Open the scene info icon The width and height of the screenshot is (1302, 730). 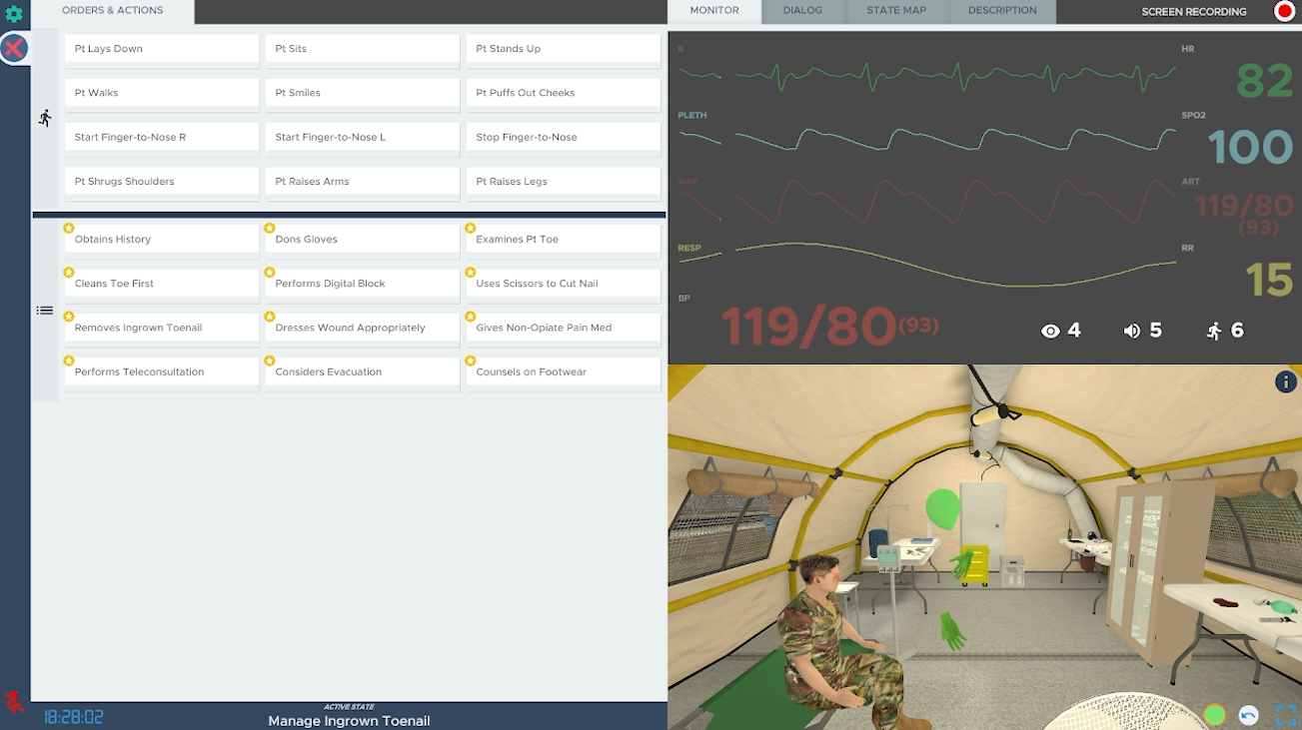[x=1285, y=381]
